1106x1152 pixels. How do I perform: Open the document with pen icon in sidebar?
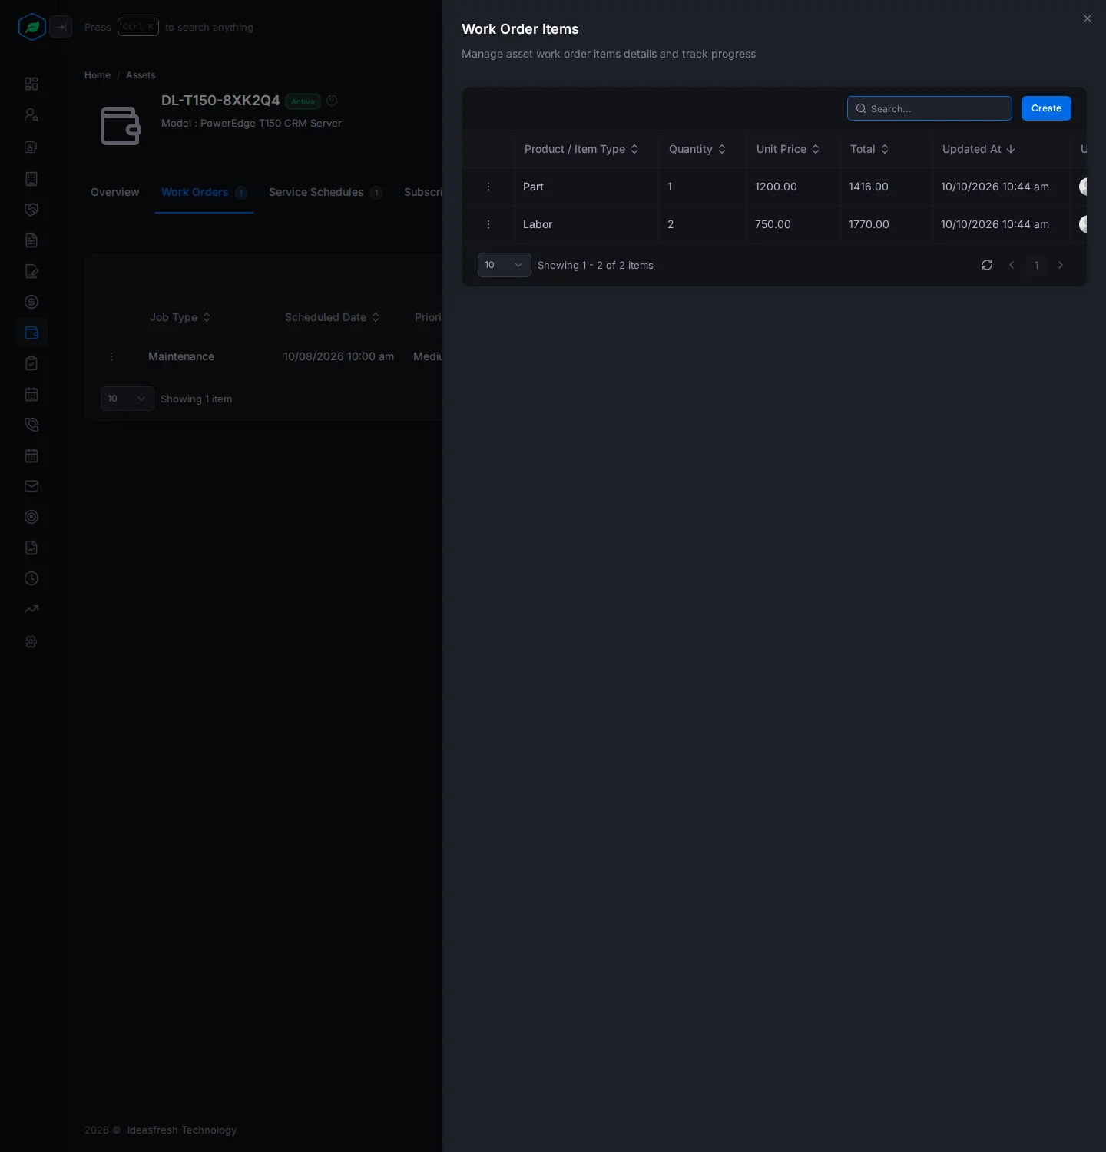(31, 271)
